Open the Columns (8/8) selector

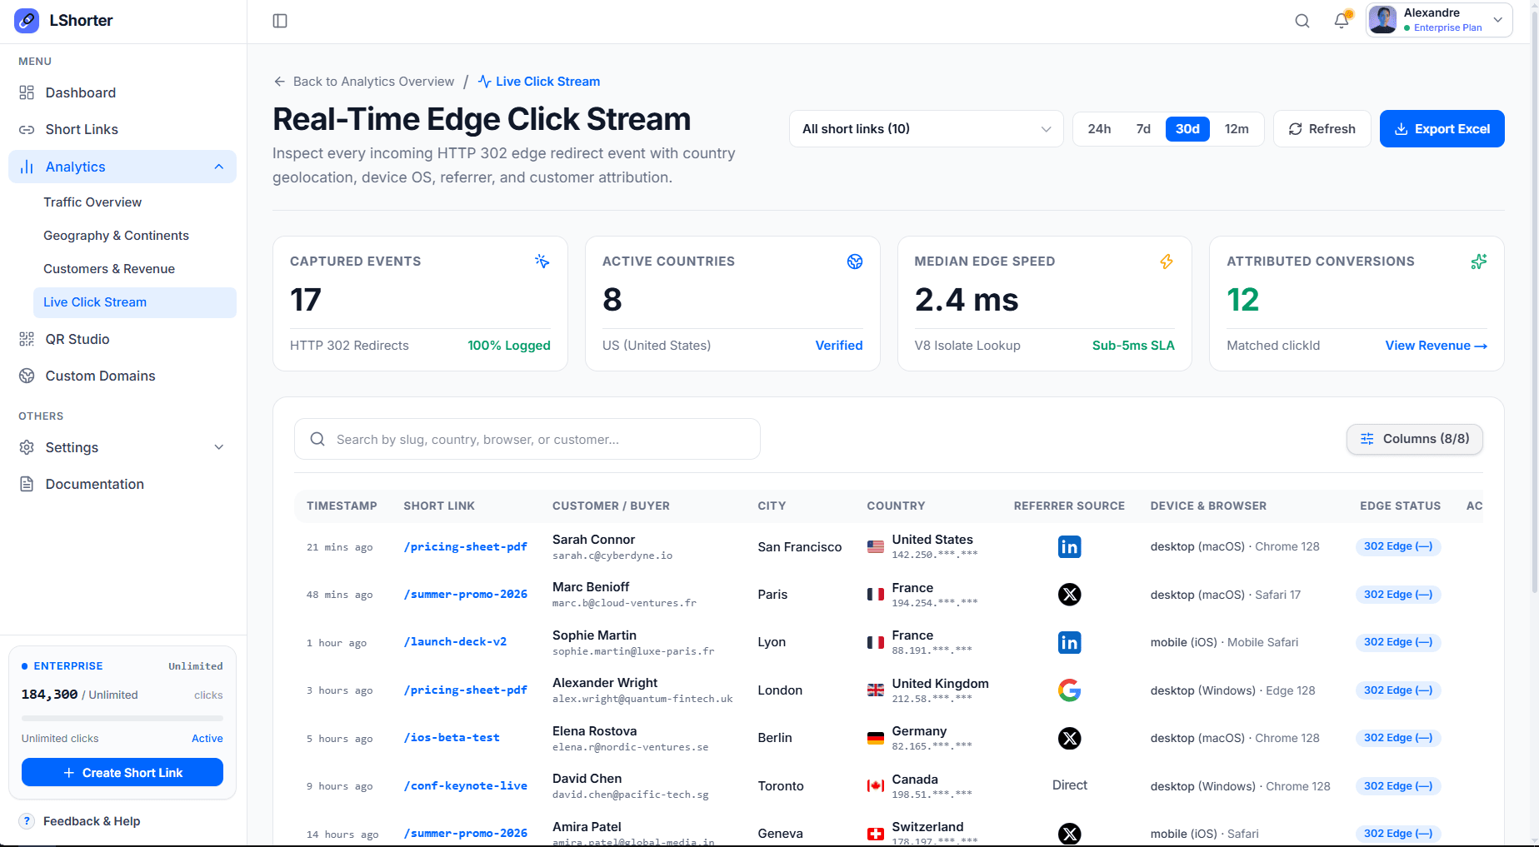pos(1414,439)
